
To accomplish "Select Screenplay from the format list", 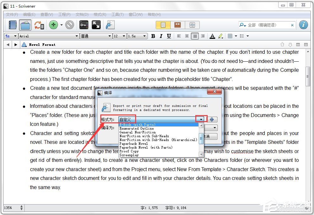I will pos(129,155).
